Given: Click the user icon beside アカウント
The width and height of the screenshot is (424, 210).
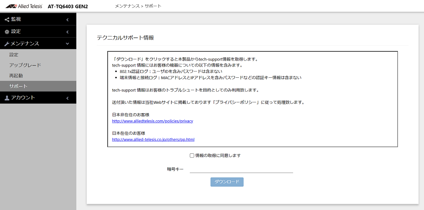Looking at the screenshot, I should (x=7, y=98).
